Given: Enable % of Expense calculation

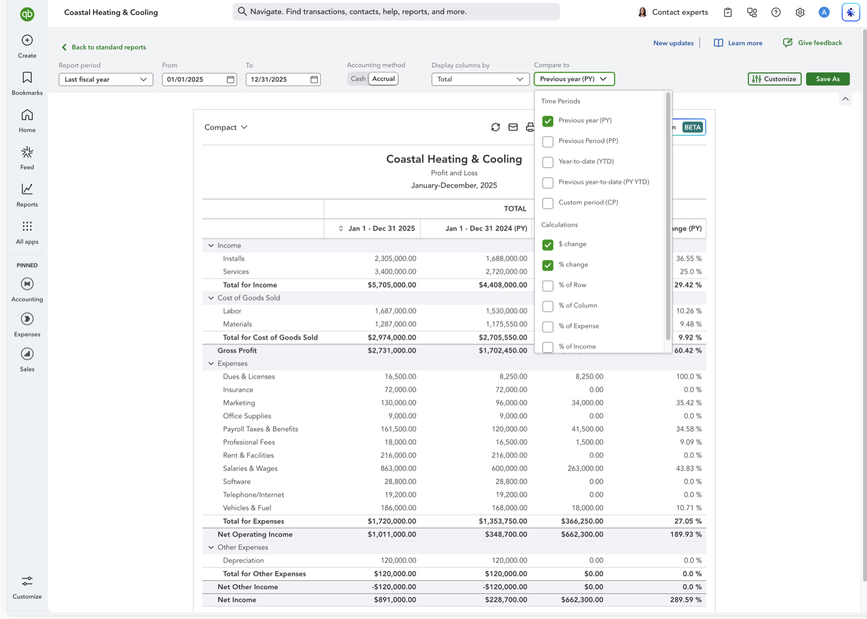Looking at the screenshot, I should coord(548,327).
